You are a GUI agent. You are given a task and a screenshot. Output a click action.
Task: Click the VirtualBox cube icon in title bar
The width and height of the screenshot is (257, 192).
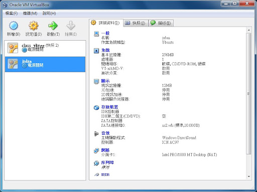[x=5, y=5]
